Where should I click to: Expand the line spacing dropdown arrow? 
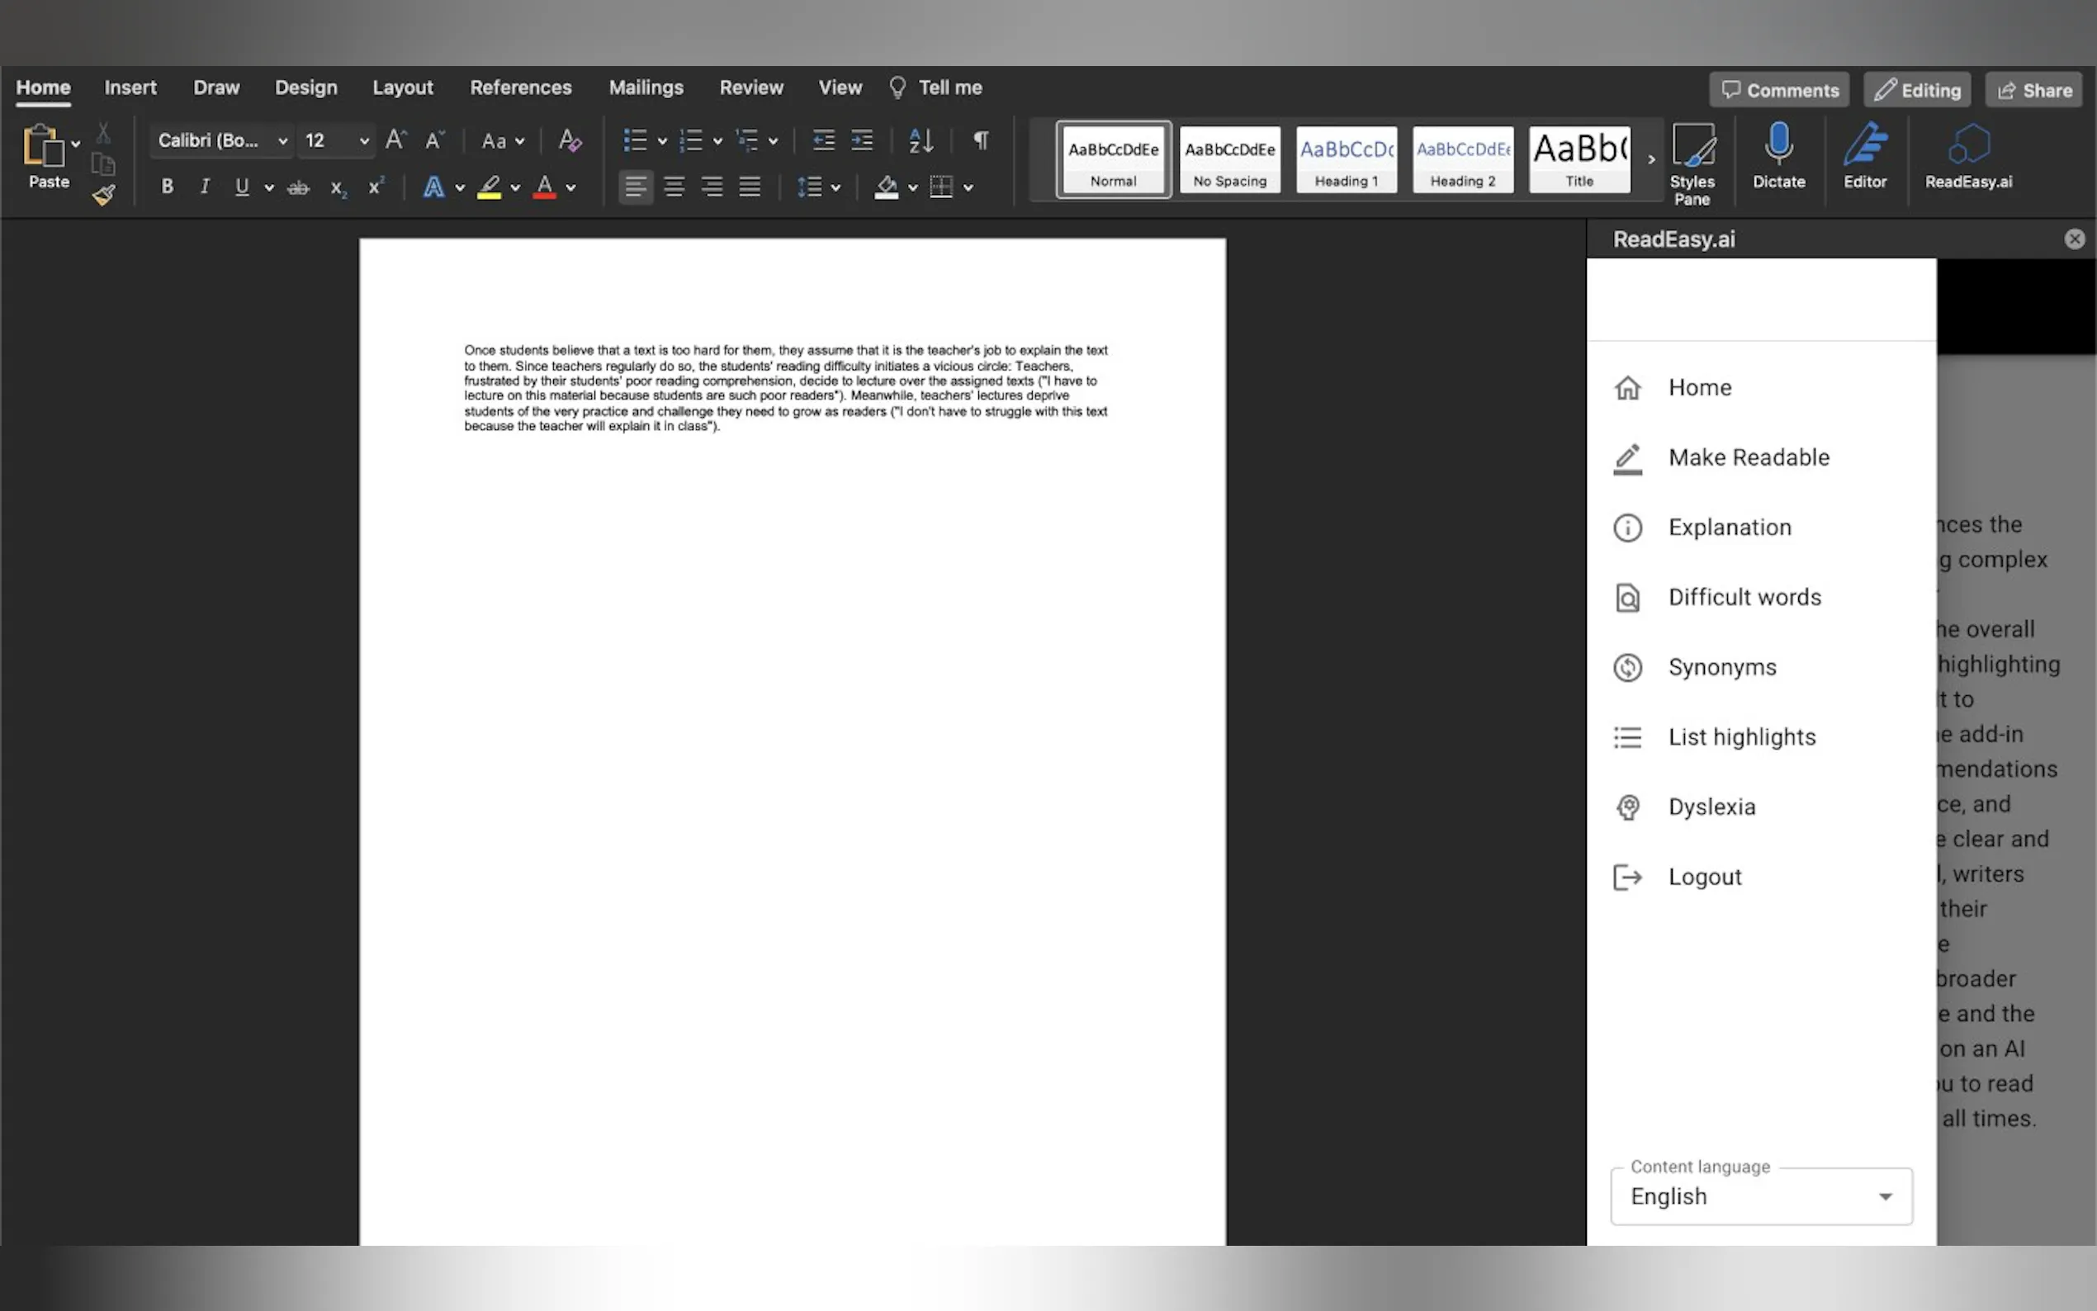tap(835, 187)
